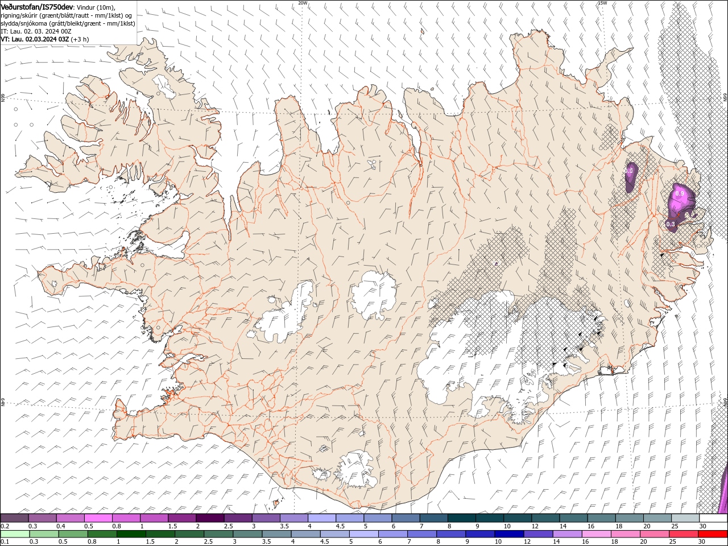Pick the crimson 25 mm rain legend swatch

[x=683, y=534]
